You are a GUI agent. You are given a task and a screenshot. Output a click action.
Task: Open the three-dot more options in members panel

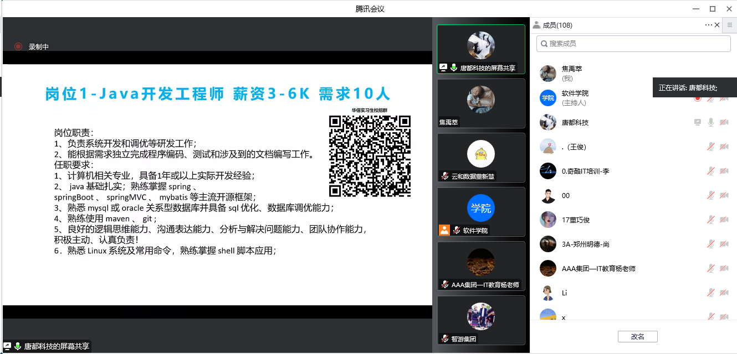coord(708,25)
